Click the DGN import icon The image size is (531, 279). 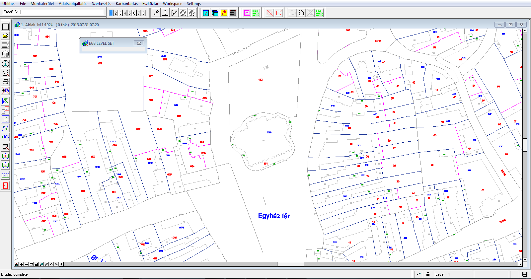(x=5, y=137)
